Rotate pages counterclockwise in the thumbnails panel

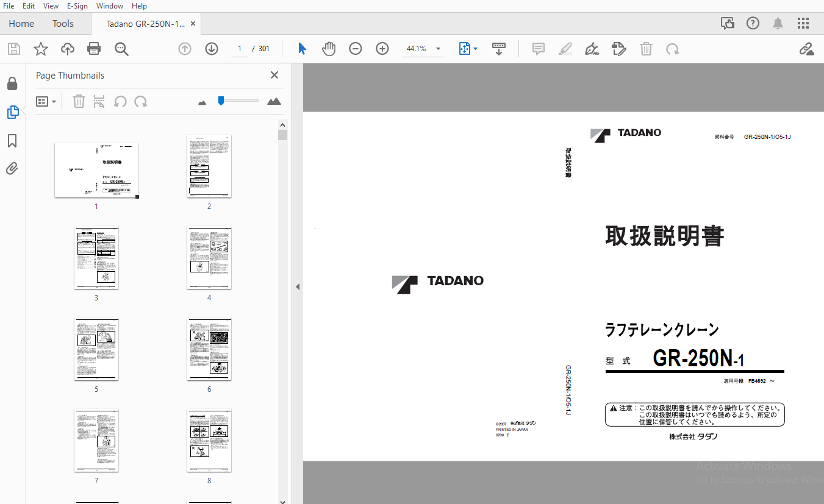click(120, 101)
